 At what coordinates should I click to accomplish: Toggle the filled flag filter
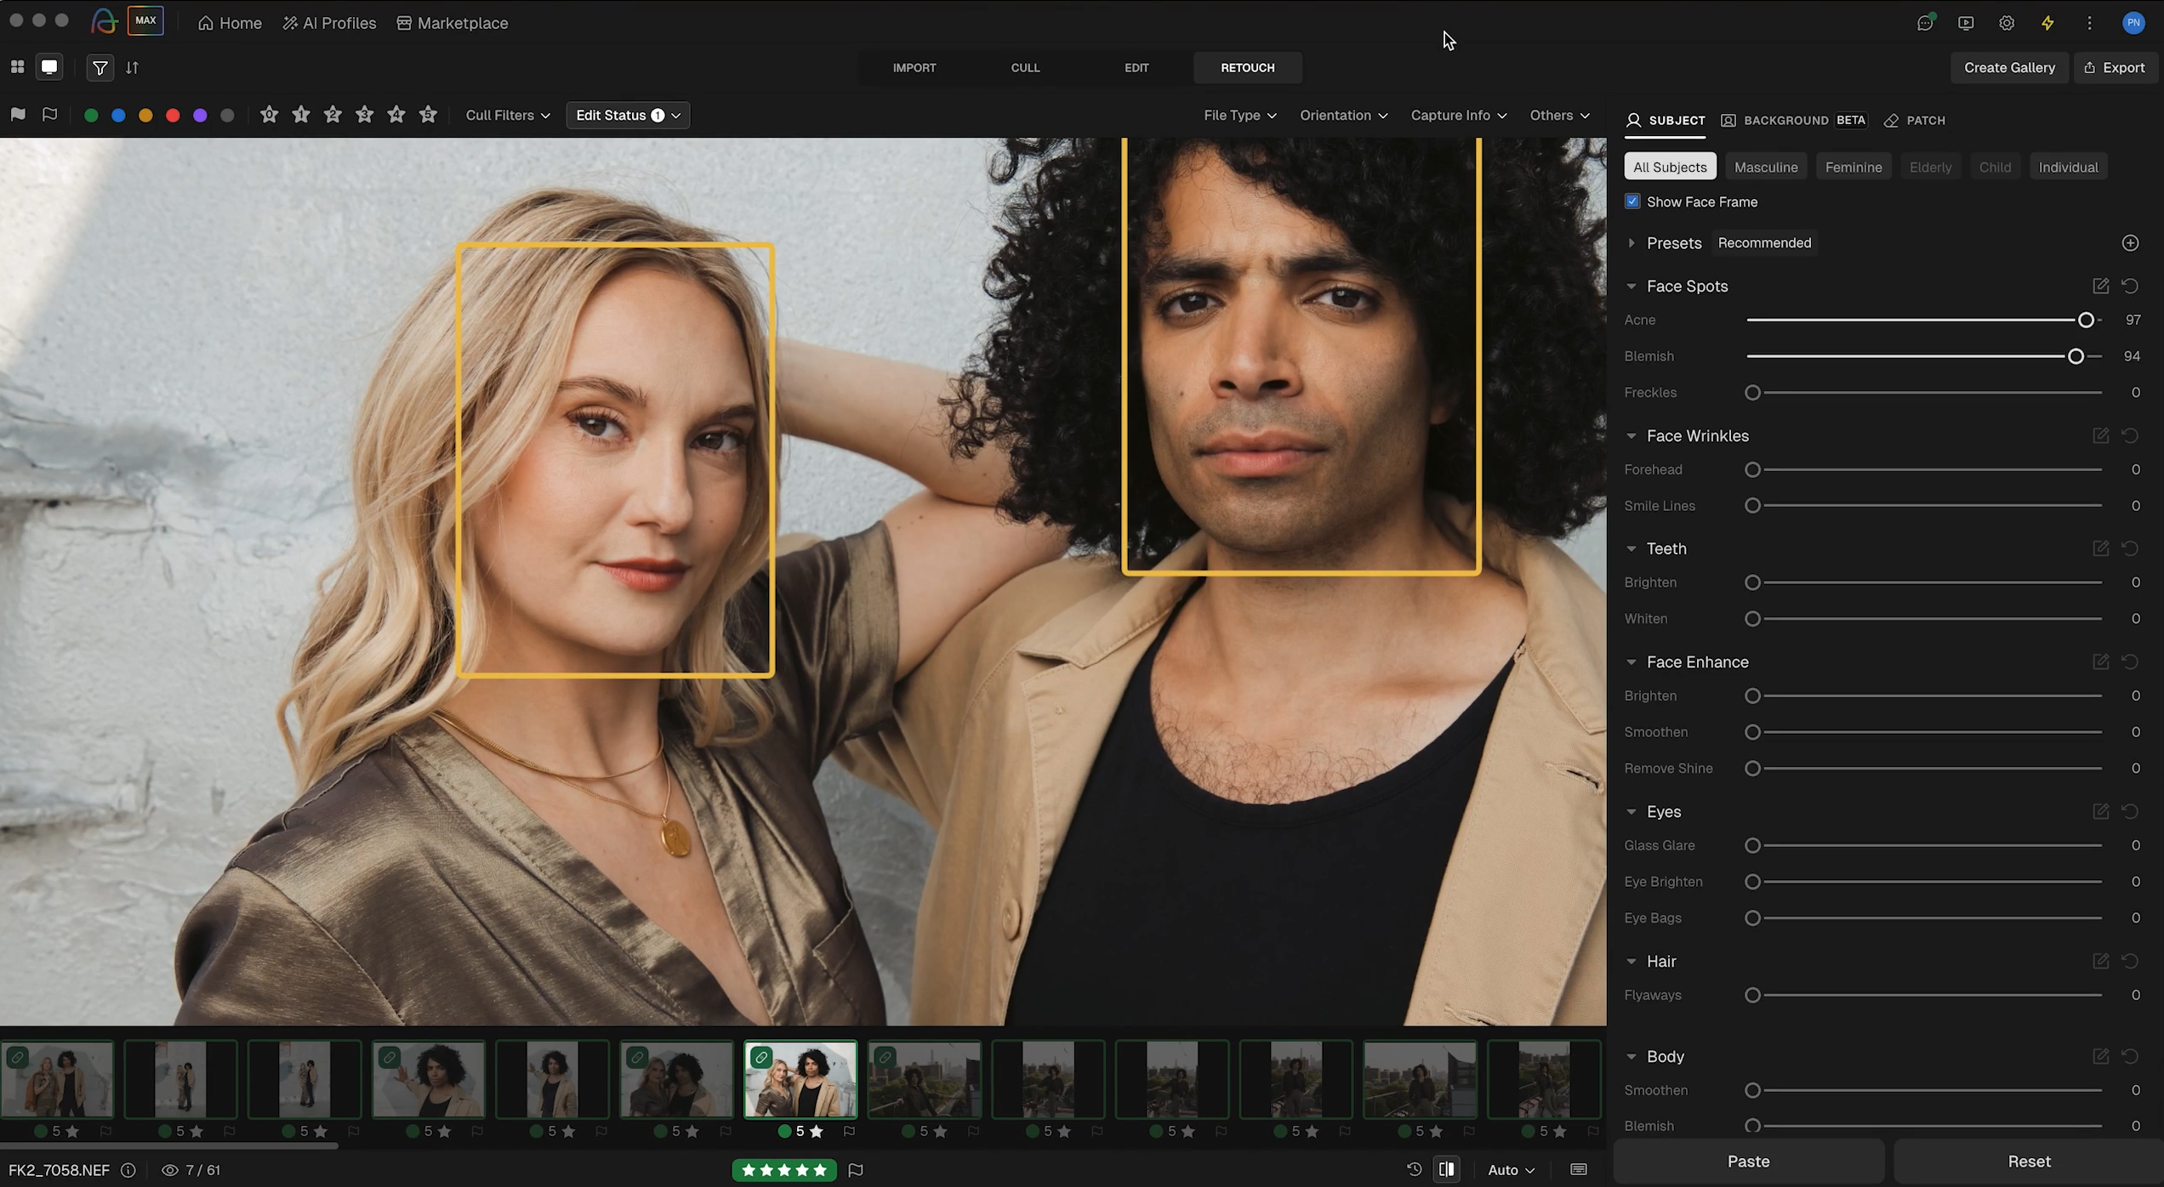(x=18, y=115)
